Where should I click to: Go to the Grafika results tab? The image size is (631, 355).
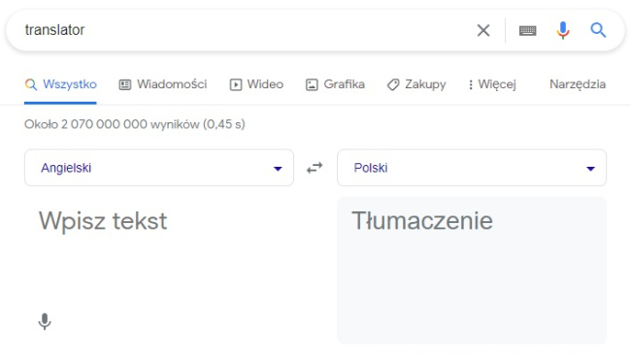335,84
